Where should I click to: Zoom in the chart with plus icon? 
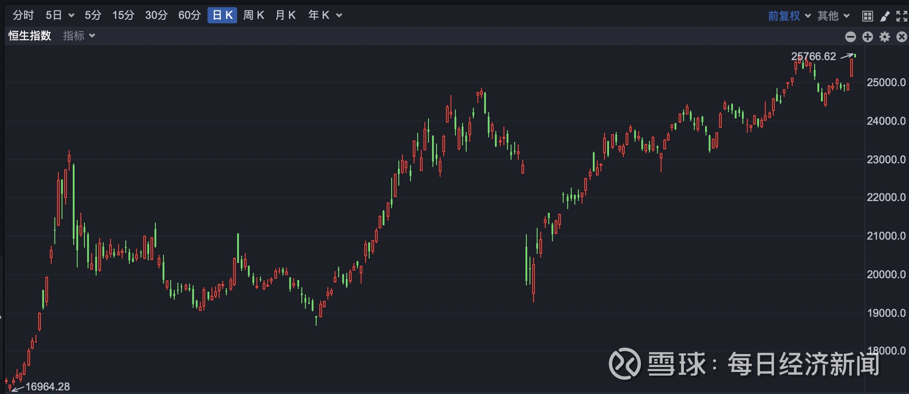pyautogui.click(x=867, y=37)
